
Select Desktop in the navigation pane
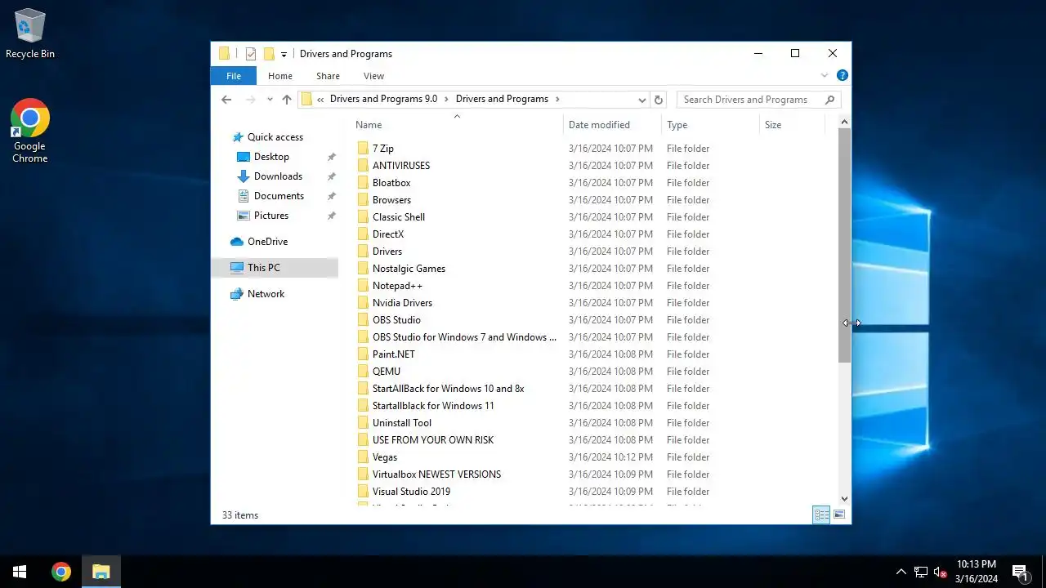click(271, 157)
